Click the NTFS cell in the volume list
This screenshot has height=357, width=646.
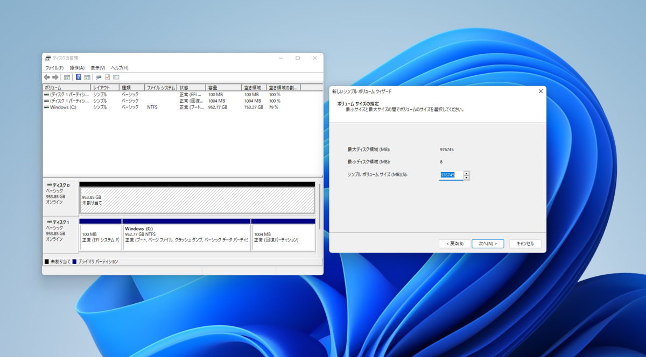click(152, 107)
